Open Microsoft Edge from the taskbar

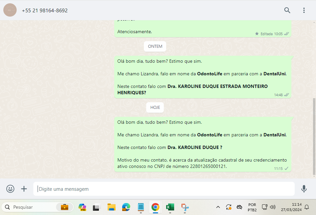pyautogui.click(x=126, y=207)
